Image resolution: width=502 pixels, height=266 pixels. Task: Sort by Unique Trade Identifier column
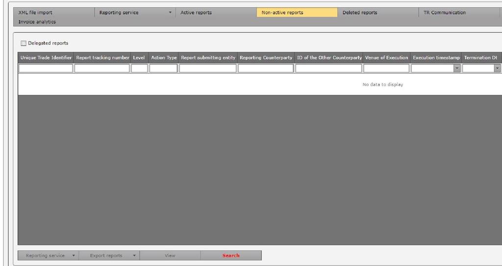(x=46, y=58)
